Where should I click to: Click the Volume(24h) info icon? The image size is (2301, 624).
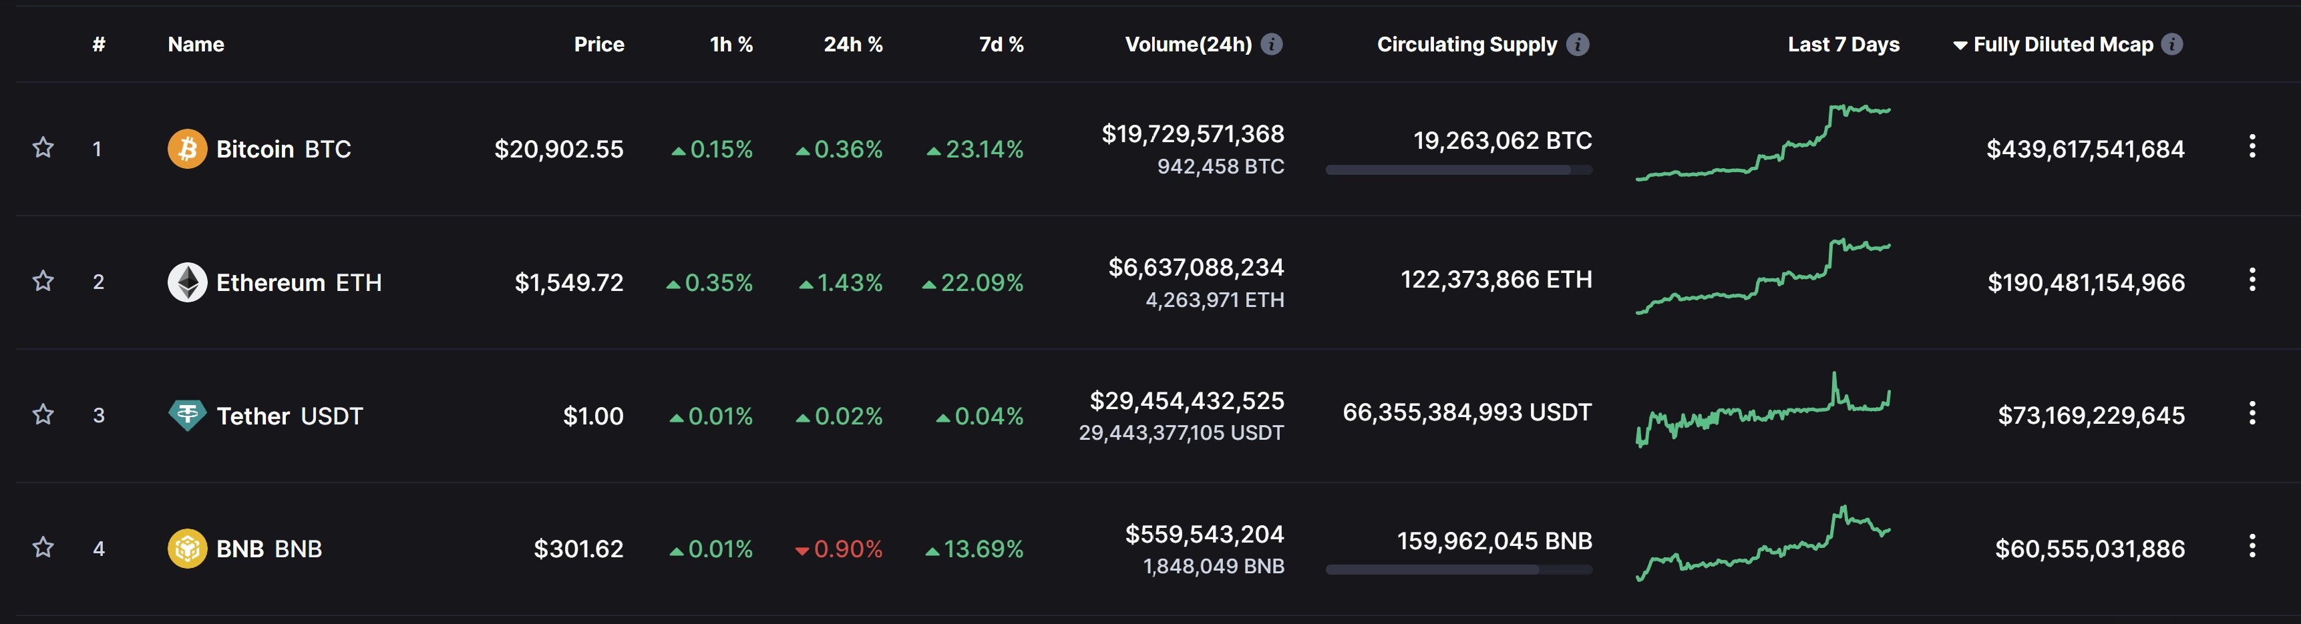point(1271,44)
